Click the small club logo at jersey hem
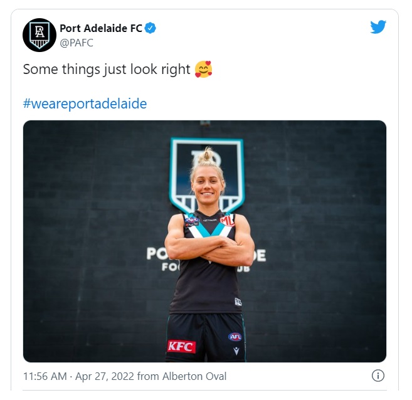The image size is (412, 400). point(238,302)
